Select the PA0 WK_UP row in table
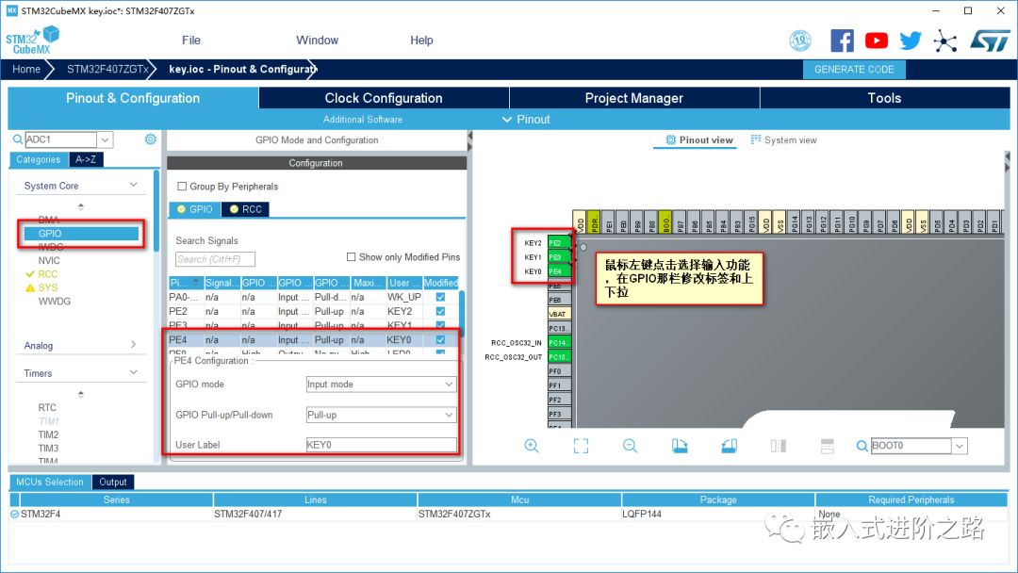The width and height of the screenshot is (1018, 573). point(313,297)
